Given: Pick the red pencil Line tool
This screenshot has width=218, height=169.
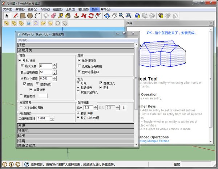Looking at the screenshot, I should click(15, 16).
